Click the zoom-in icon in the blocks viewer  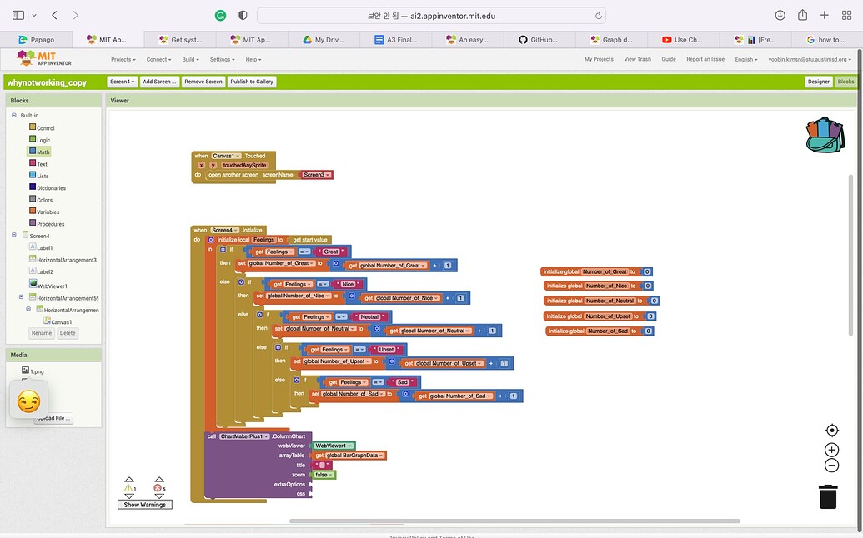click(831, 449)
